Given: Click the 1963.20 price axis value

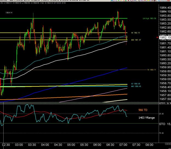Looking at the screenshot, I should [165, 24].
